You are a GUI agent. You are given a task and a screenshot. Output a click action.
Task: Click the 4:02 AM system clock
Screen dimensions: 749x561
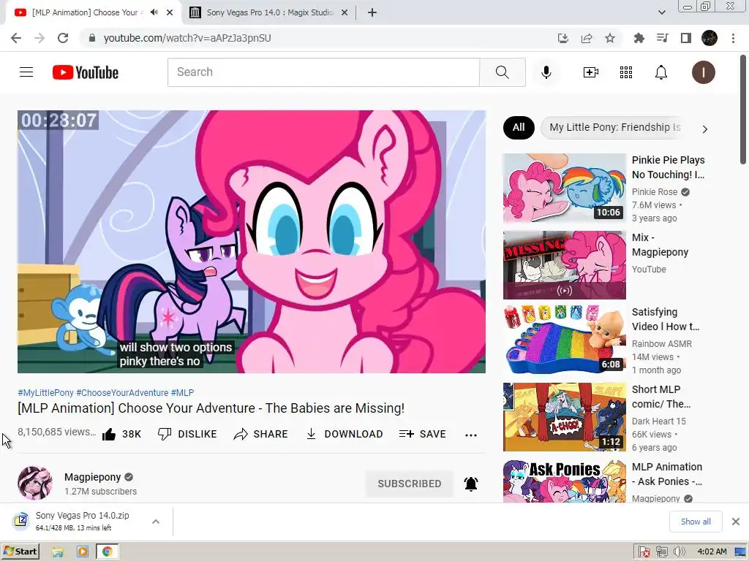(712, 552)
